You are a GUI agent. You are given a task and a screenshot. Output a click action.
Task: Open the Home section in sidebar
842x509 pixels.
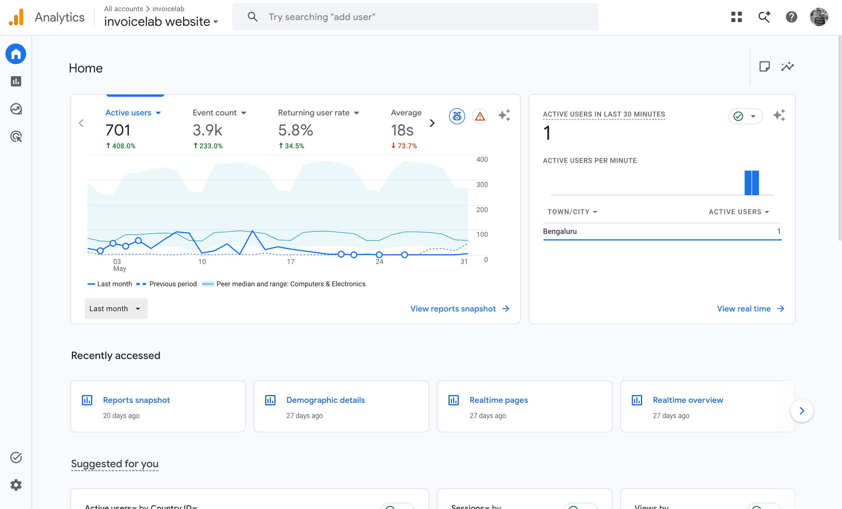point(16,54)
